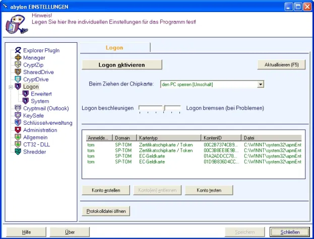This screenshot has width=314, height=239.
Task: Sort list by KontenID column header
Action: (221, 138)
